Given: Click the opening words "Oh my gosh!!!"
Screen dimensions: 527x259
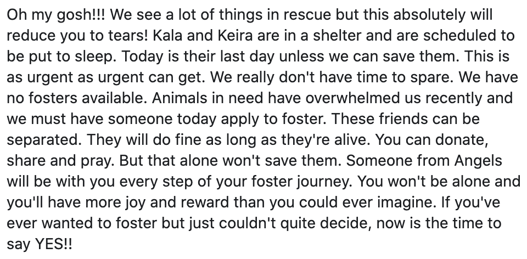Looking at the screenshot, I should pyautogui.click(x=42, y=15).
